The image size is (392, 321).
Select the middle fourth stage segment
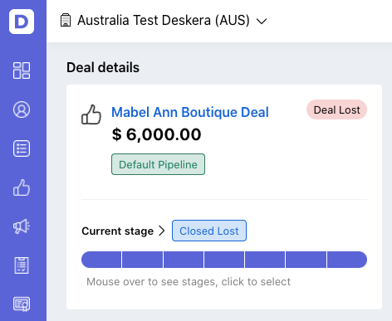click(224, 260)
